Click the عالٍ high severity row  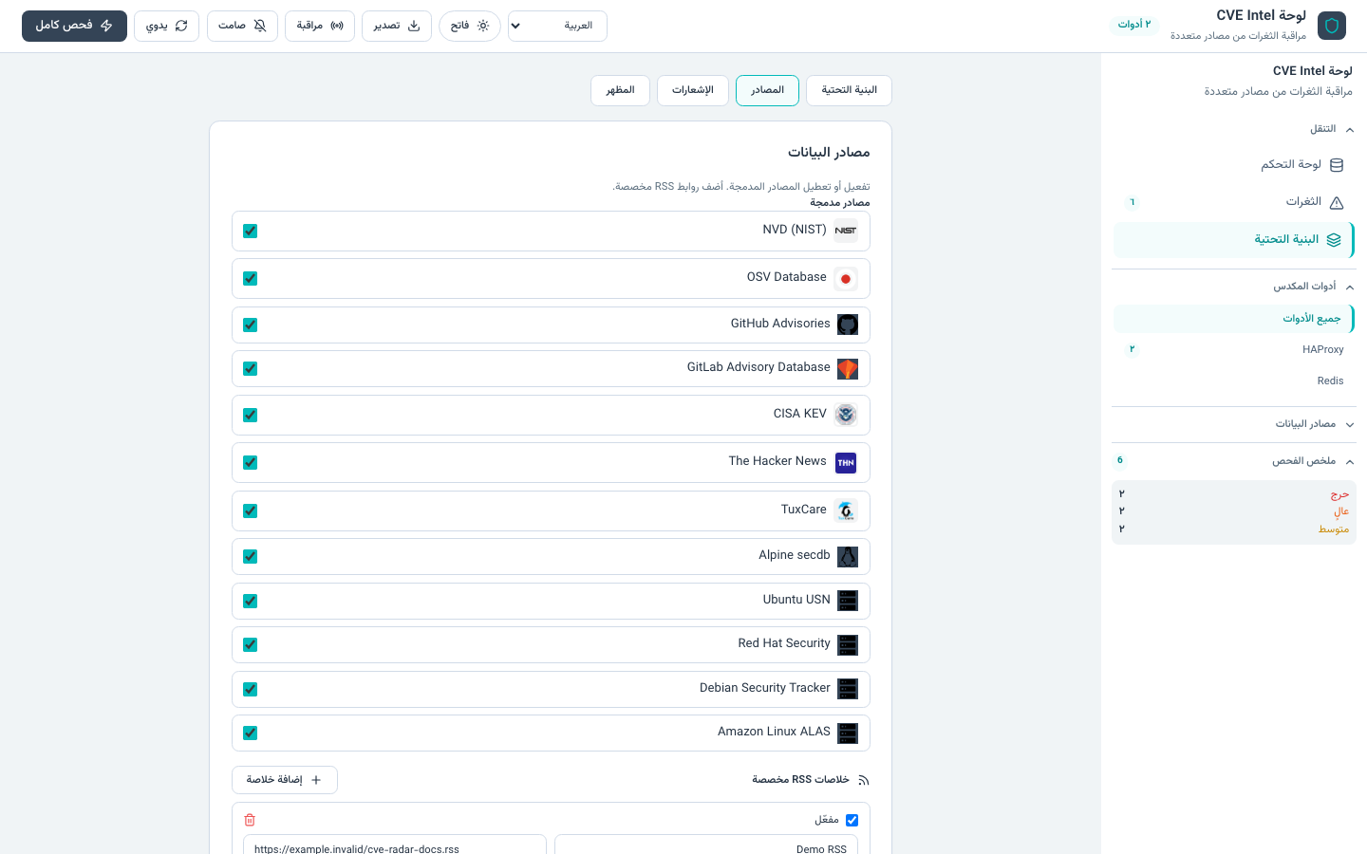pyautogui.click(x=1234, y=511)
